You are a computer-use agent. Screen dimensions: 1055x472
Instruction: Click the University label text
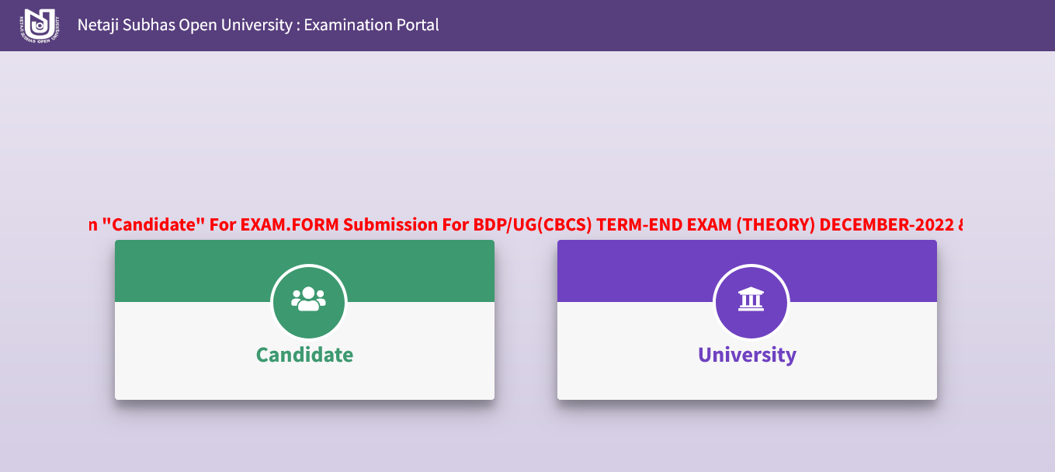pos(748,355)
